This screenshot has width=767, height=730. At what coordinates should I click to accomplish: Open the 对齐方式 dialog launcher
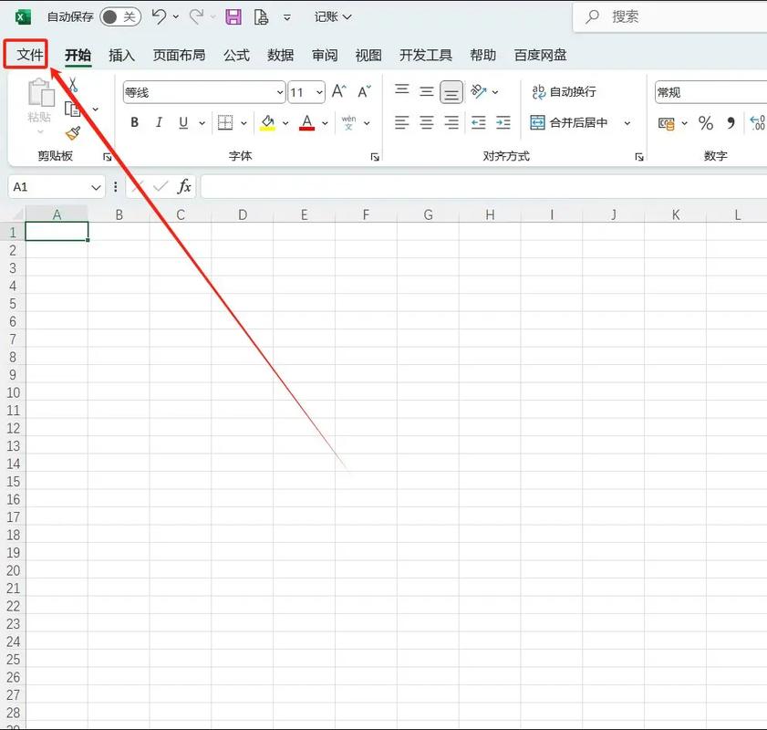(x=638, y=157)
